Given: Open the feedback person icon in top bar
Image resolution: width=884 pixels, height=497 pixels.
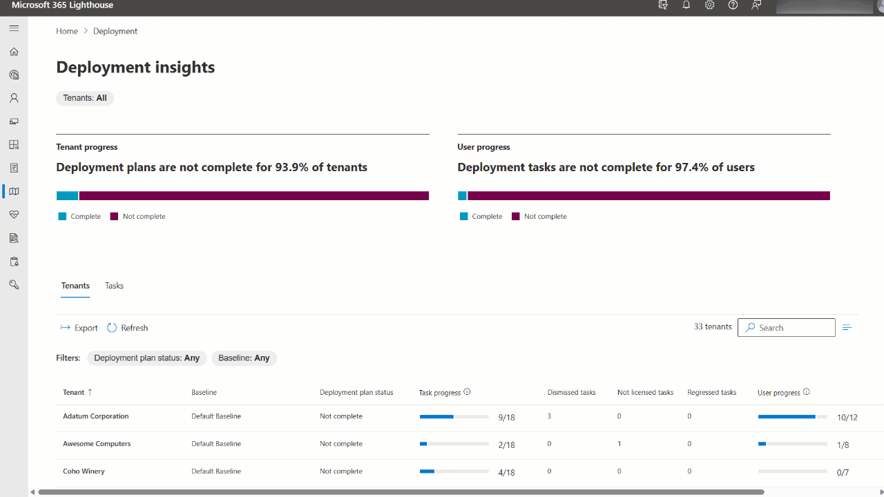Looking at the screenshot, I should 756,5.
